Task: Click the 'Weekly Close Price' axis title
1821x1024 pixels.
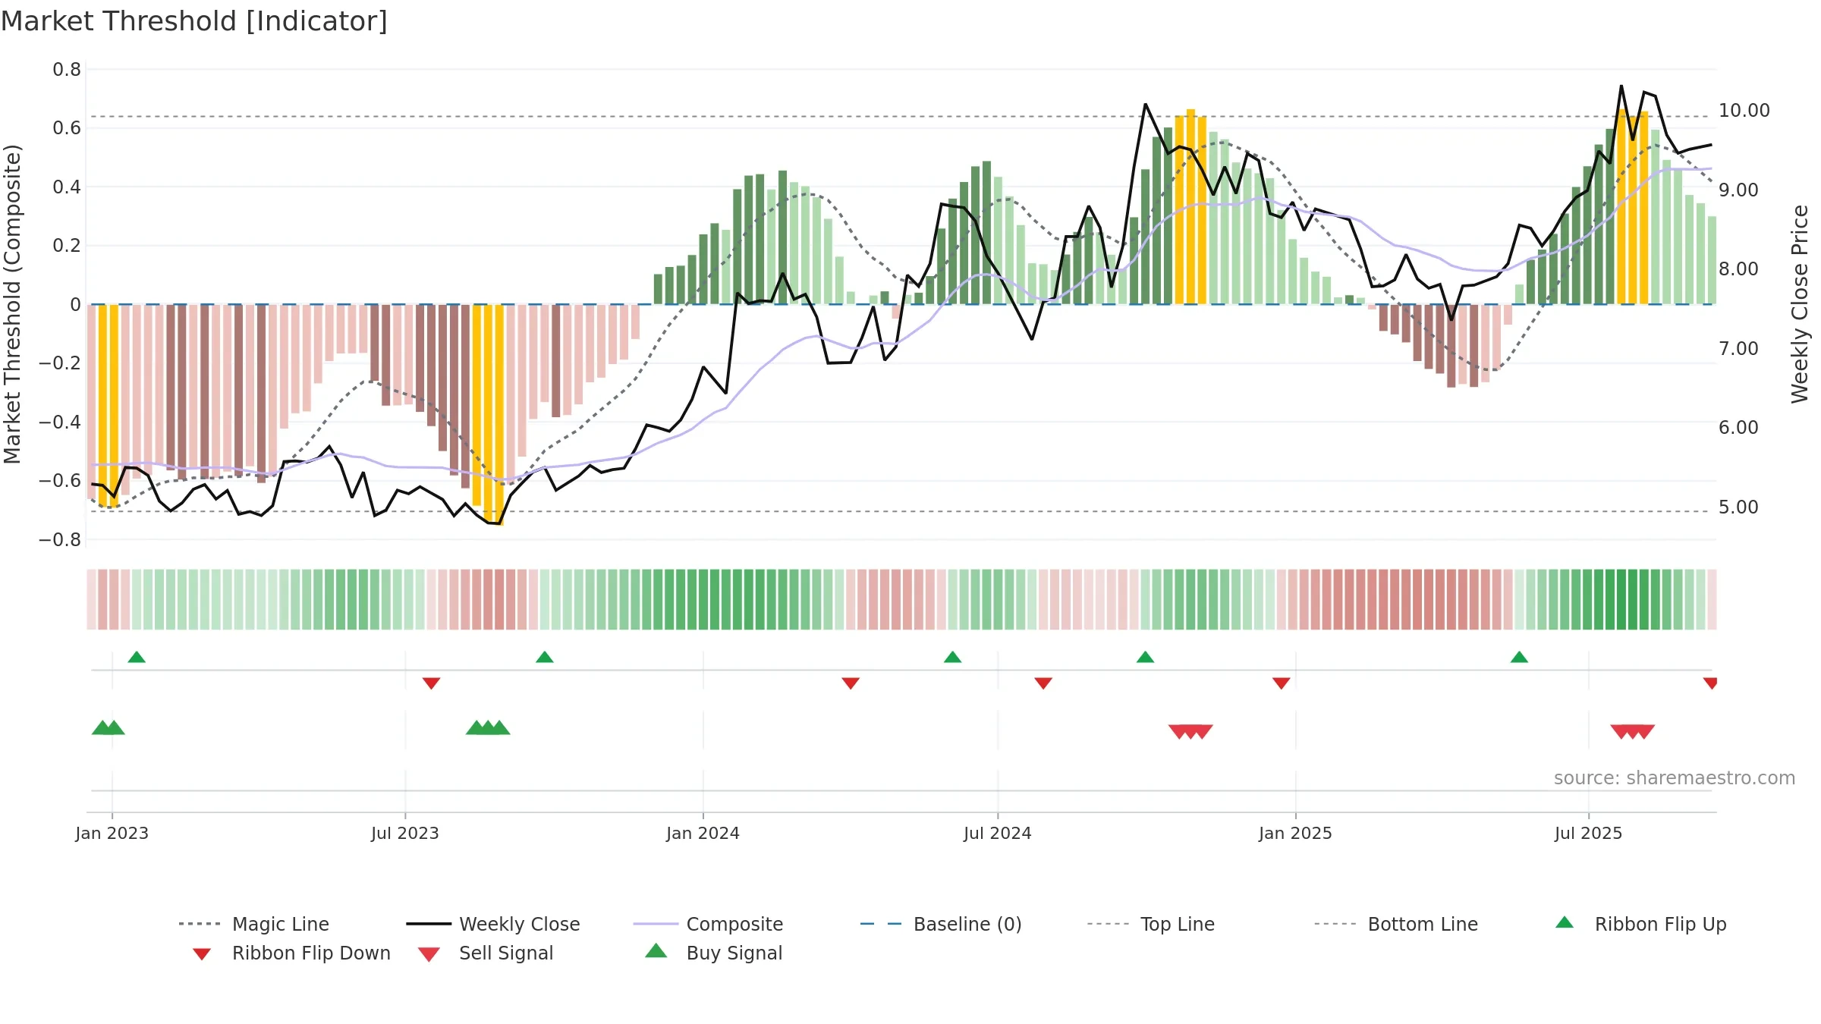Action: point(1800,304)
